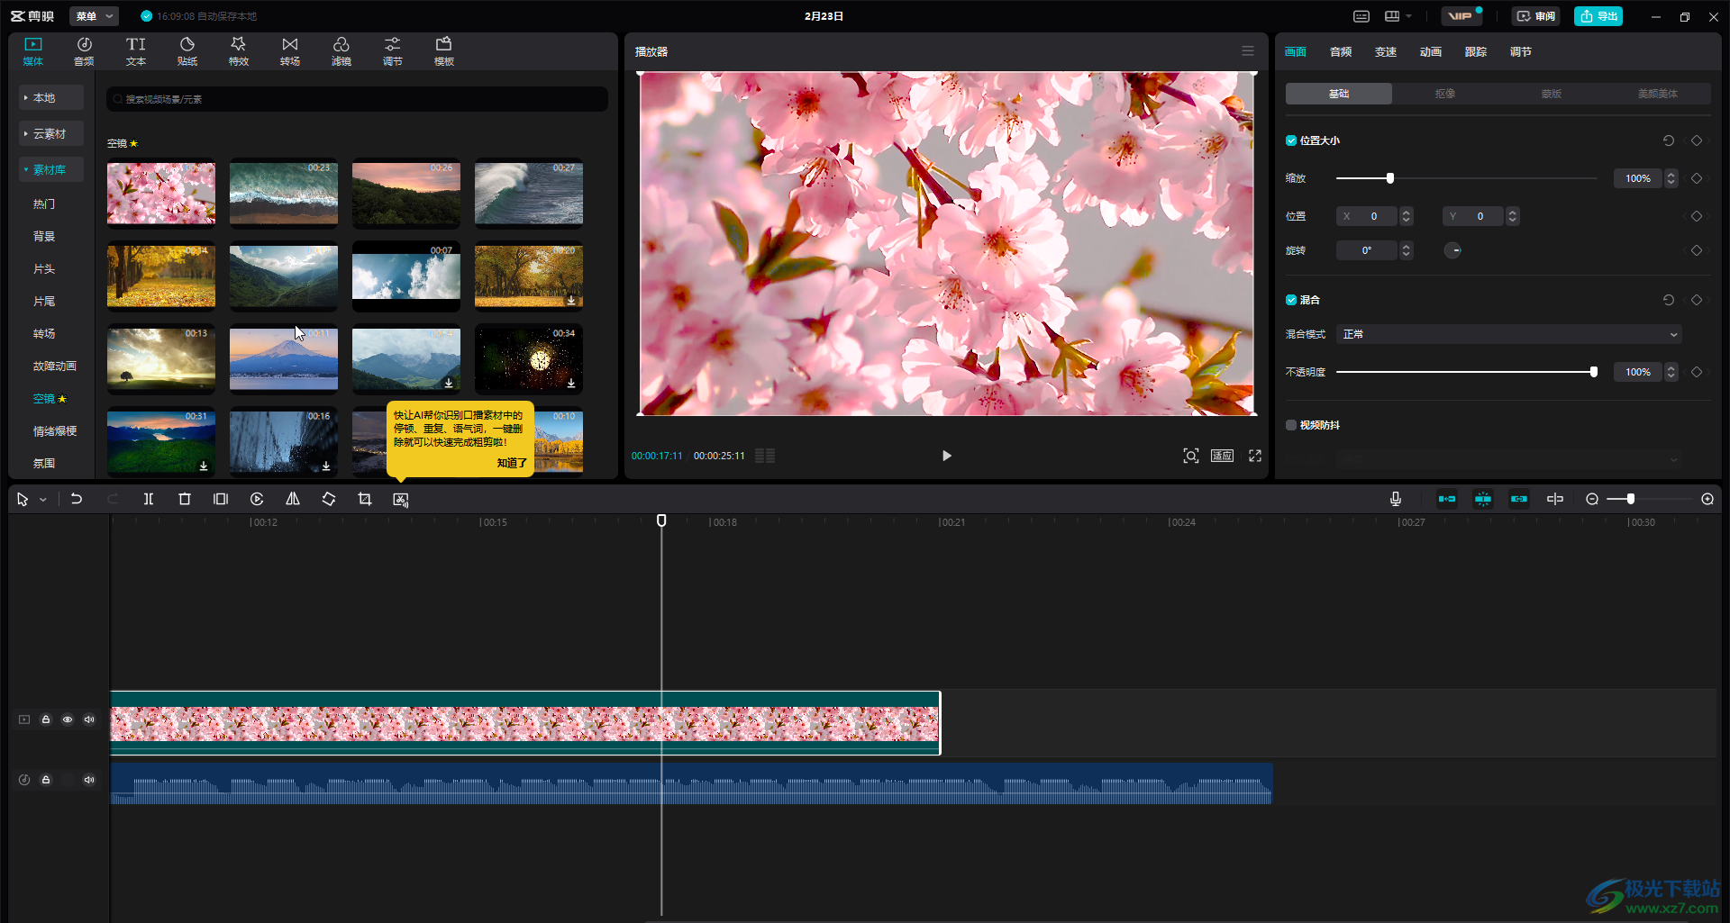Viewport: 1730px width, 923px height.
Task: Open the 调节 adjustment tab in top toolbar
Action: 393,51
